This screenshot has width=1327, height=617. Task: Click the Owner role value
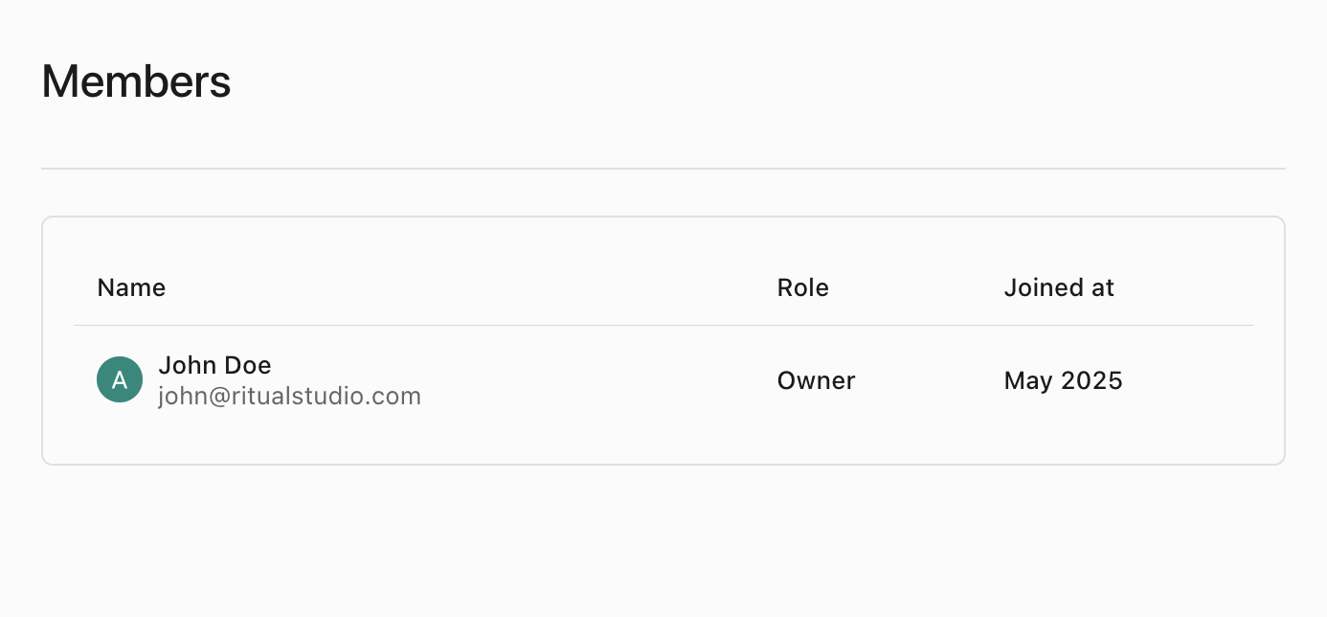tap(816, 380)
